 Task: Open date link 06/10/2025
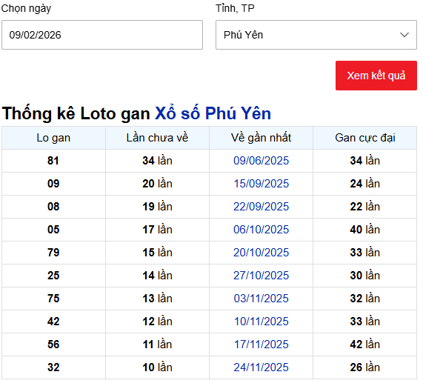pyautogui.click(x=262, y=230)
